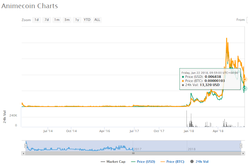Toggle the Price (USD) series in legend
This screenshot has height=165, width=248.
click(x=143, y=162)
